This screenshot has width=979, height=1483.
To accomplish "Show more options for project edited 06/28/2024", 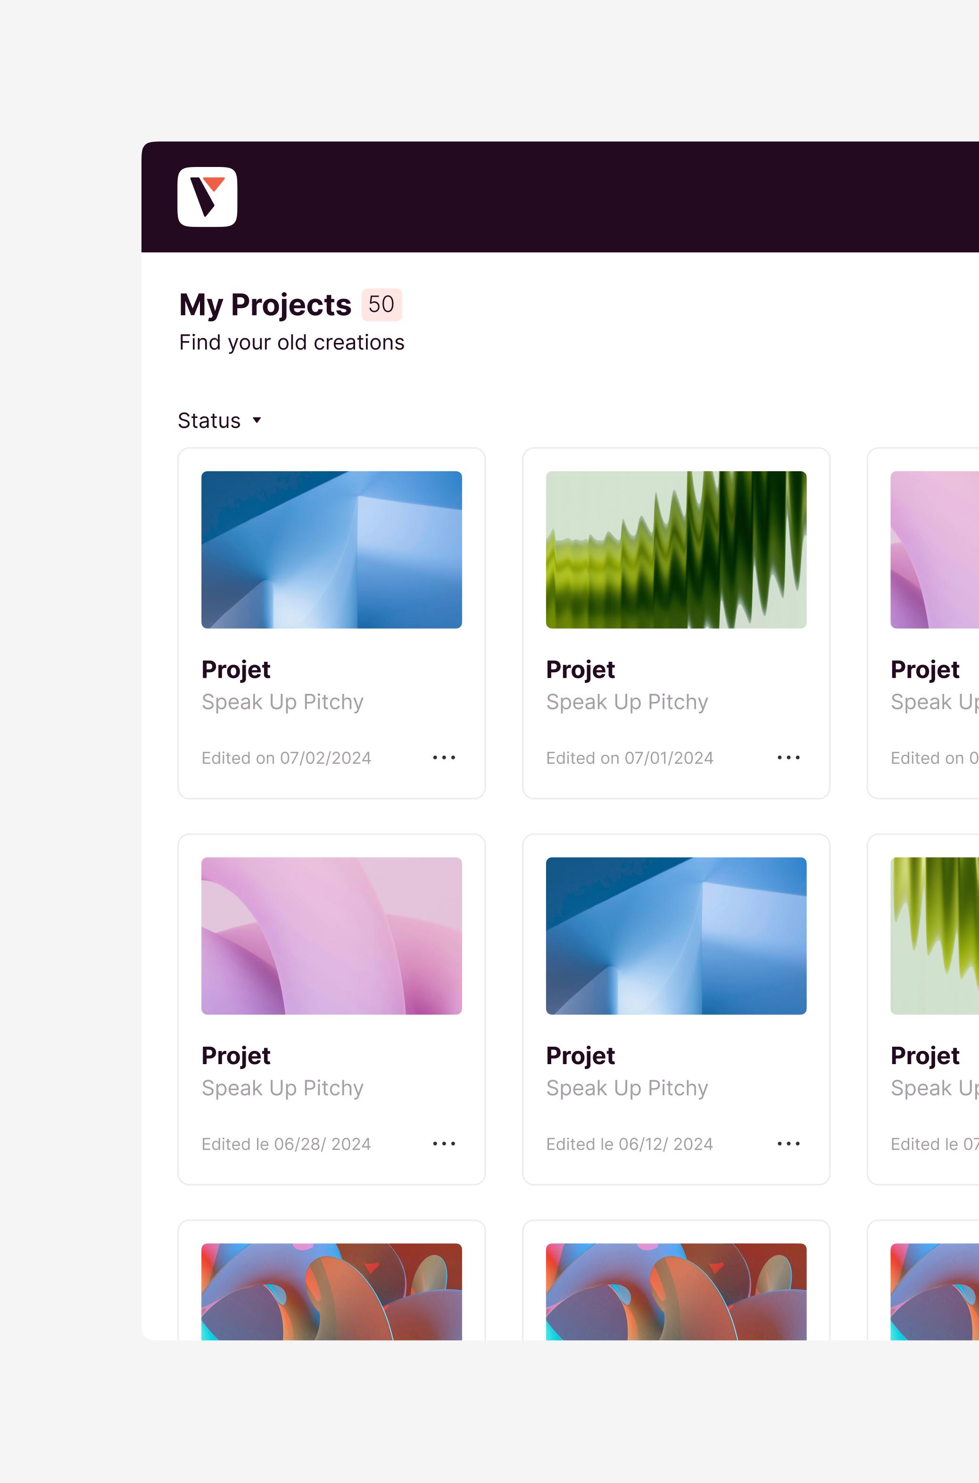I will coord(444,1143).
